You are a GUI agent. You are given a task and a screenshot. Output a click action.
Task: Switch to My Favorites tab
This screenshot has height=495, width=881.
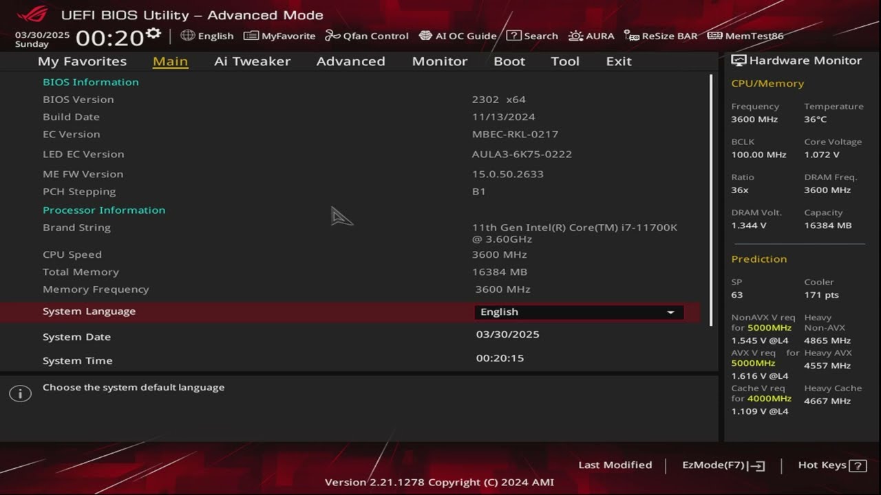[82, 61]
